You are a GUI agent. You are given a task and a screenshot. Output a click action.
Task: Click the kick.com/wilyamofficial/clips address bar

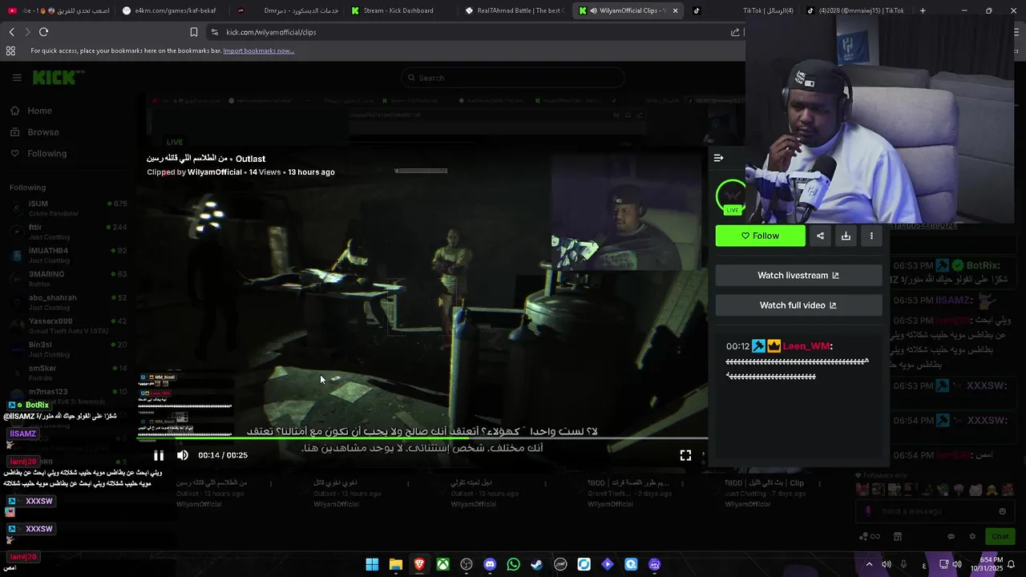pos(473,32)
